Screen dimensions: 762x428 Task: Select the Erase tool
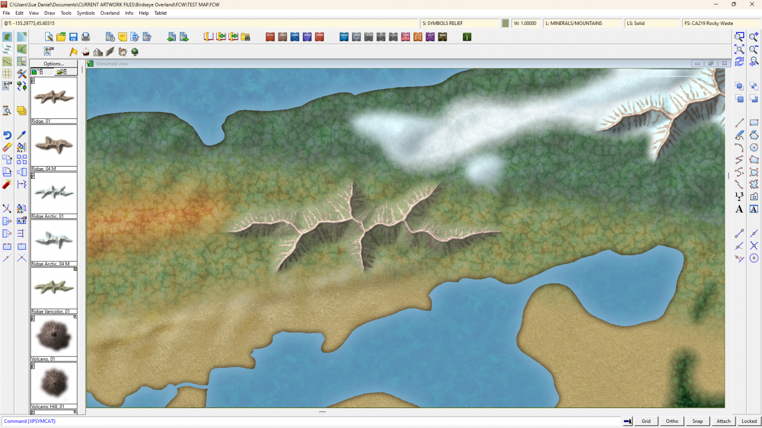click(x=7, y=147)
